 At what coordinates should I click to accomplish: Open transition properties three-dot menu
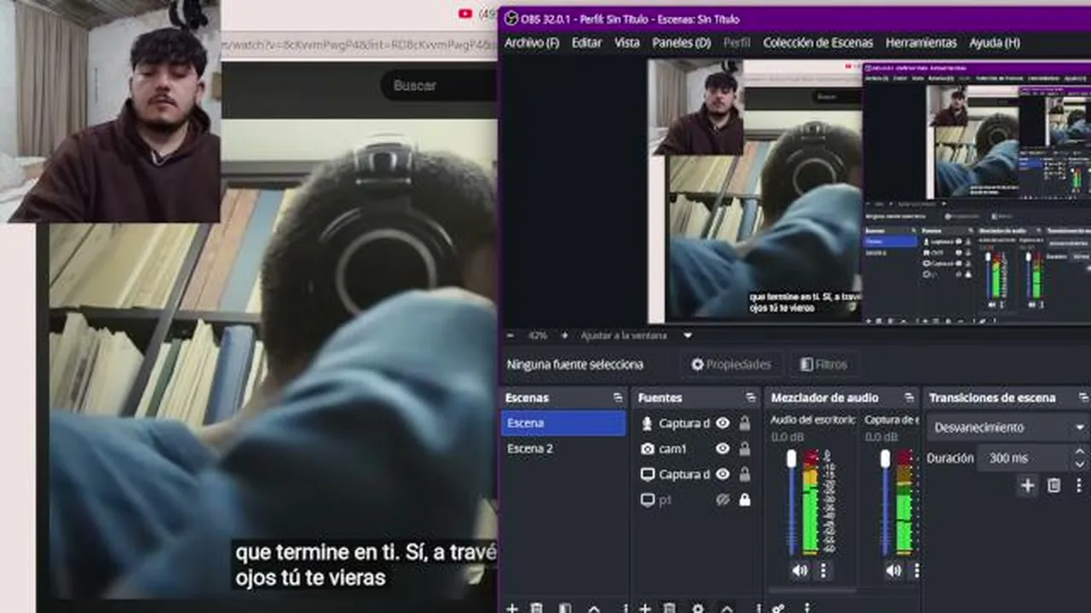click(x=1078, y=485)
